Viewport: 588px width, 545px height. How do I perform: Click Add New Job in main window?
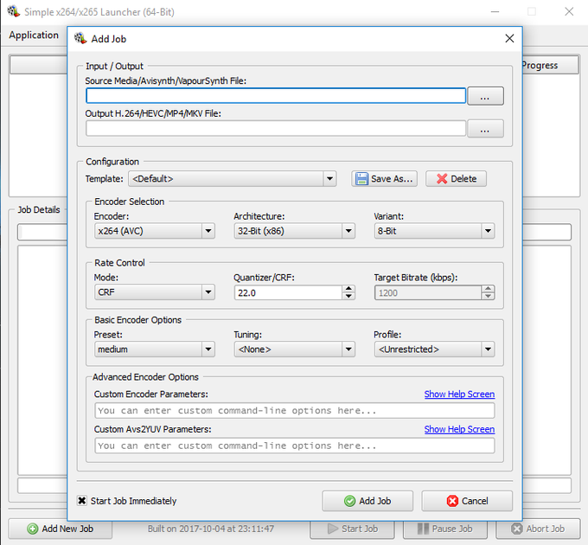click(60, 529)
